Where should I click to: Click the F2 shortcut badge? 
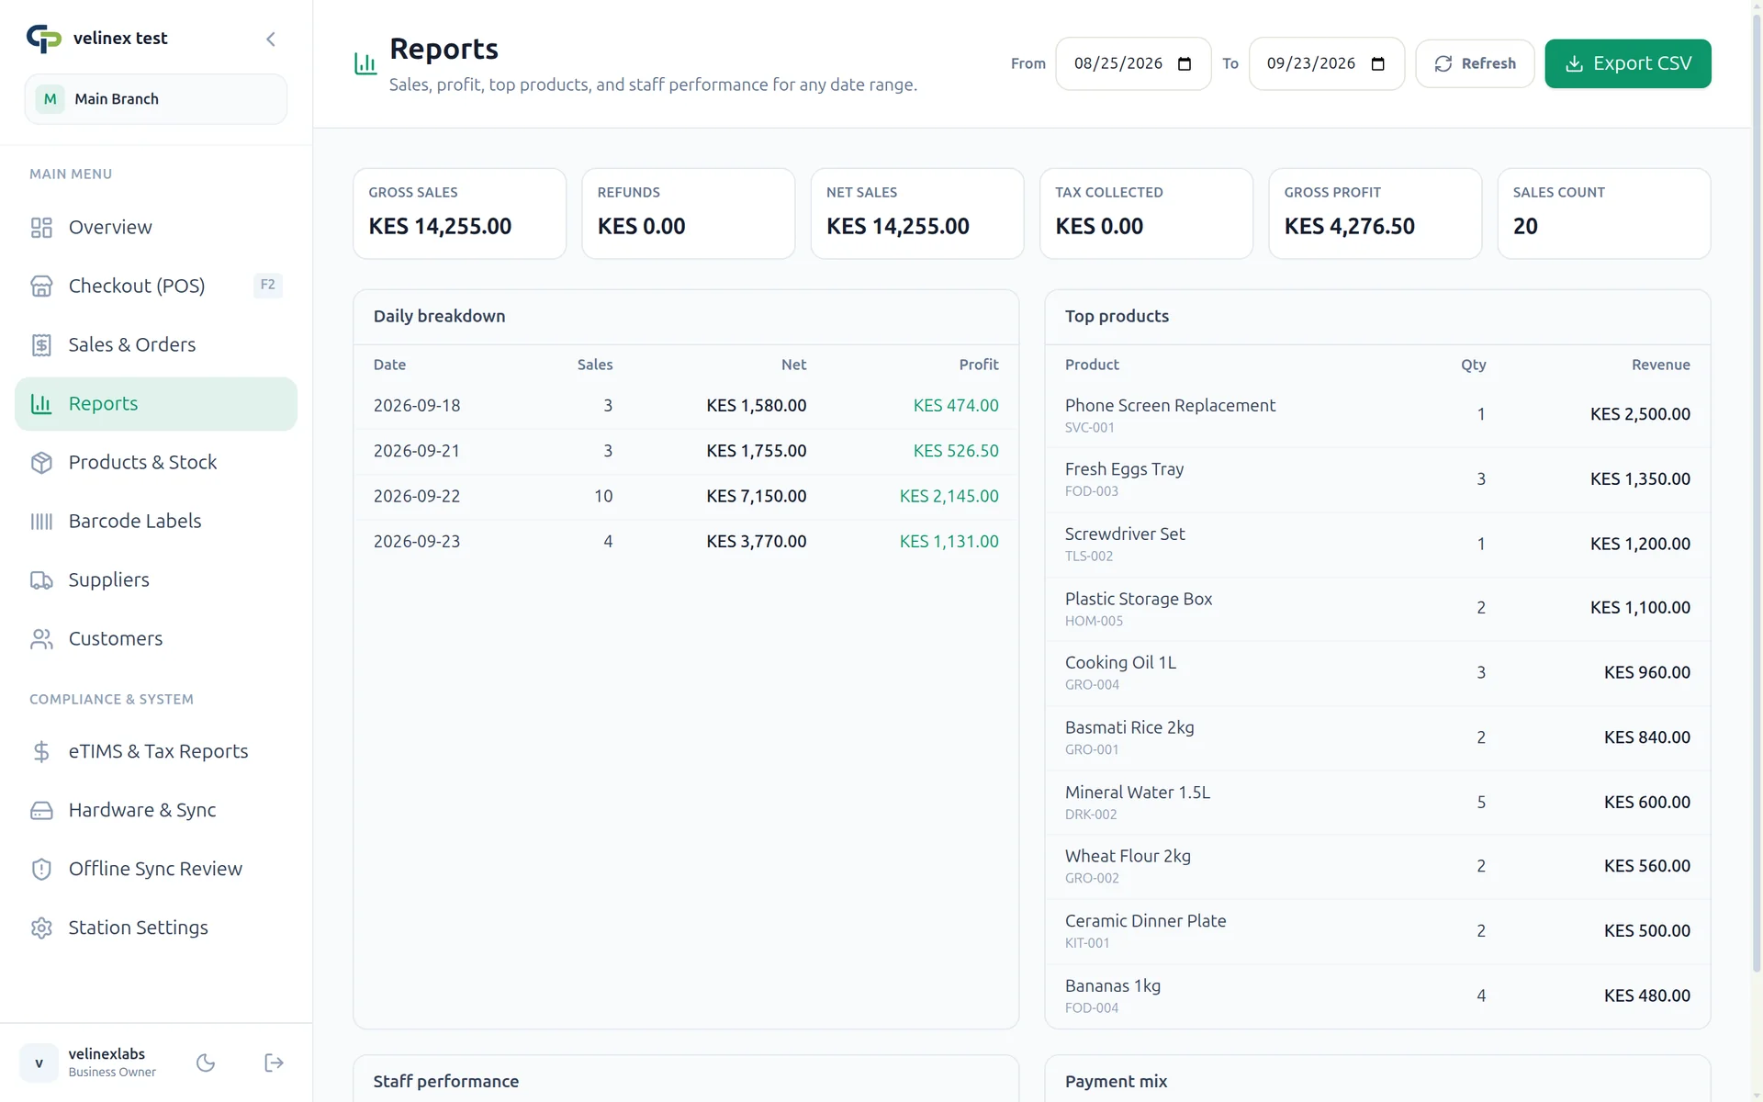[x=267, y=285]
